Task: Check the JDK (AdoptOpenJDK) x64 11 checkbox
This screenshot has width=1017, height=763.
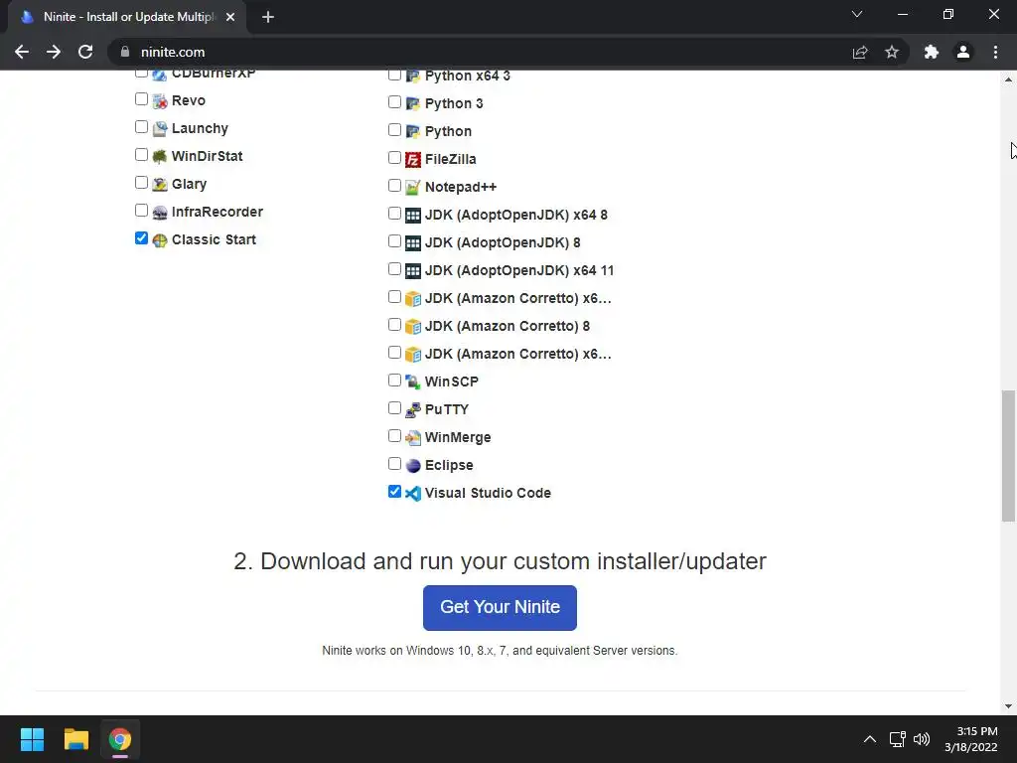Action: tap(394, 269)
